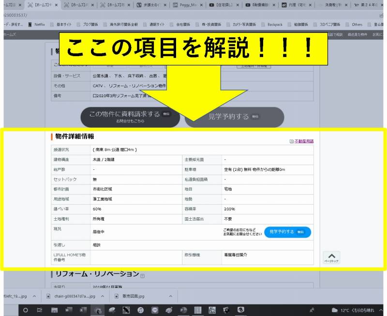
Task: Open the 不動産用語 glossary link
Action: pyautogui.click(x=304, y=141)
